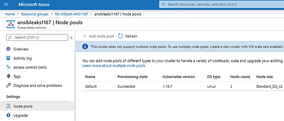Click Node size column header

[264, 77]
